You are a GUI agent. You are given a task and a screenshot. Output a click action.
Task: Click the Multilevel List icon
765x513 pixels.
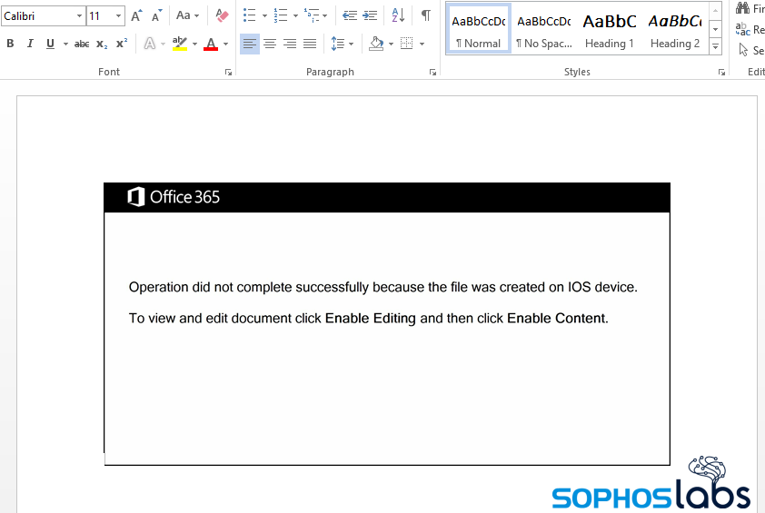pyautogui.click(x=312, y=15)
